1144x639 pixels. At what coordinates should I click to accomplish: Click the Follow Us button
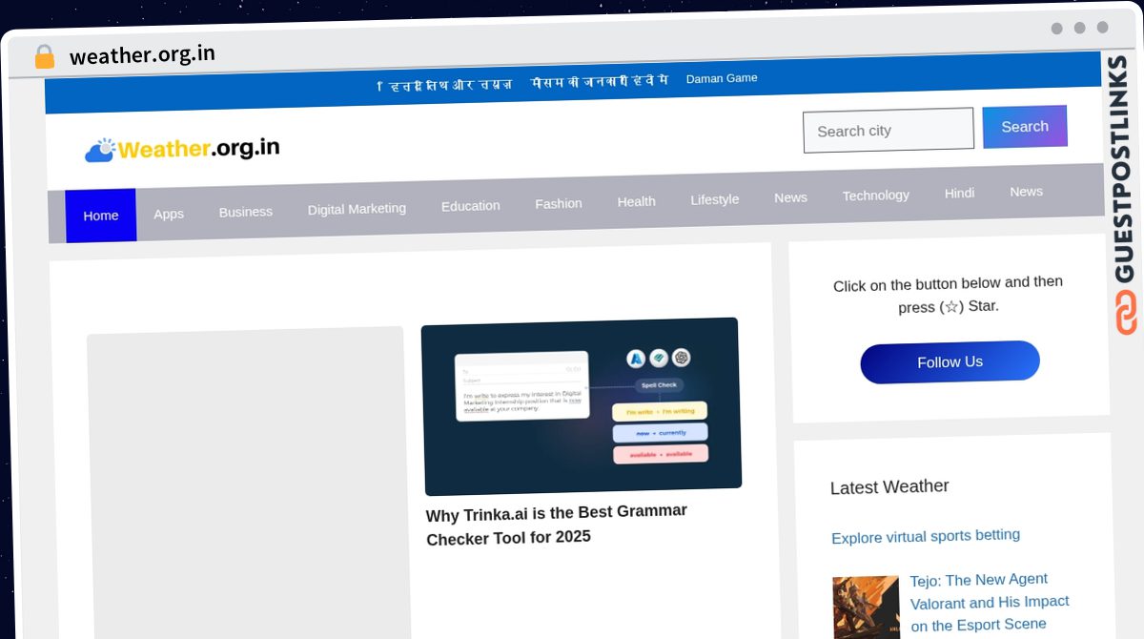pyautogui.click(x=950, y=361)
